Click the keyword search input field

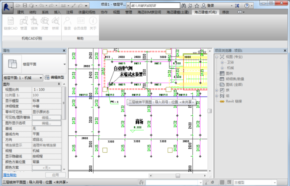[x=155, y=6]
